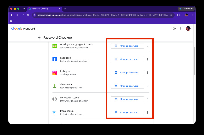Click the chess.com pawn icon
204x135 pixels.
click(x=54, y=86)
